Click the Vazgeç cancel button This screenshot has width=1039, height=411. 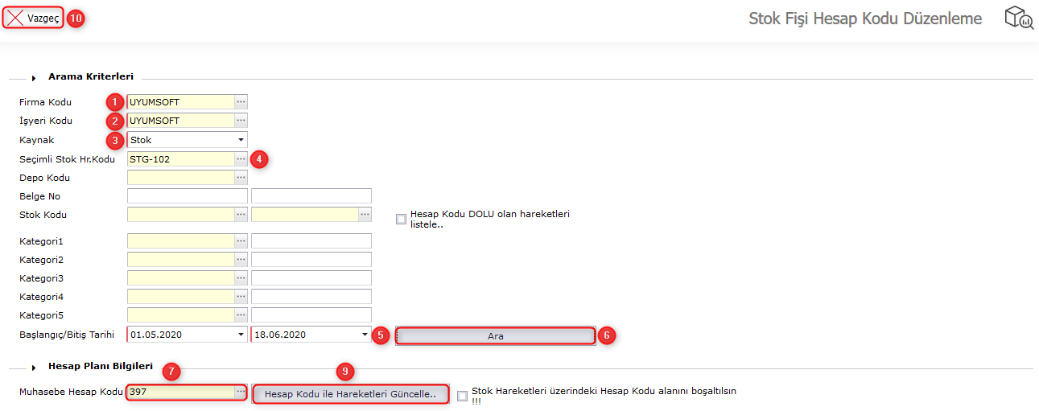[x=33, y=18]
